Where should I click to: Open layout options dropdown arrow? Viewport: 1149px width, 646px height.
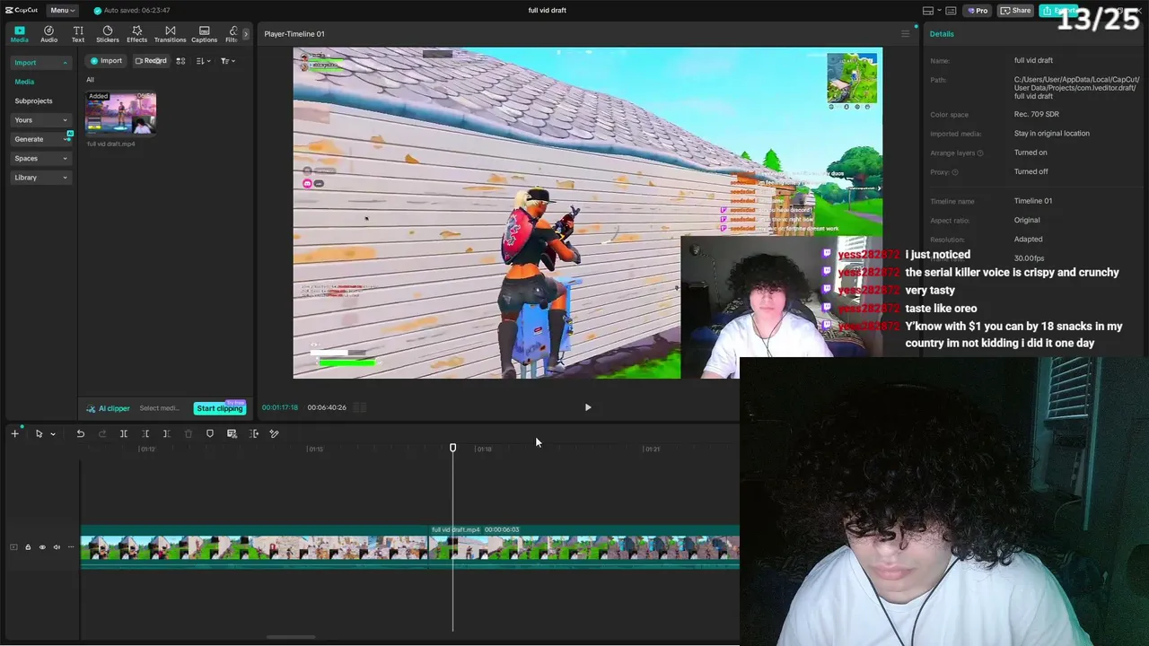(938, 11)
